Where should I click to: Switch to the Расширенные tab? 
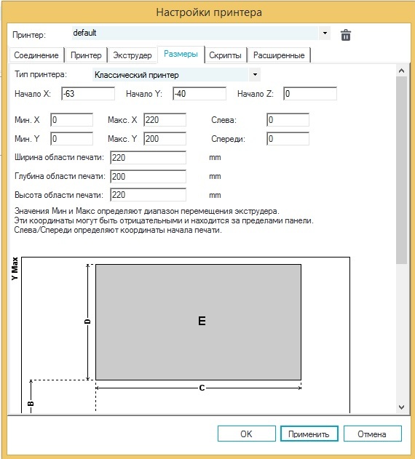(x=279, y=55)
